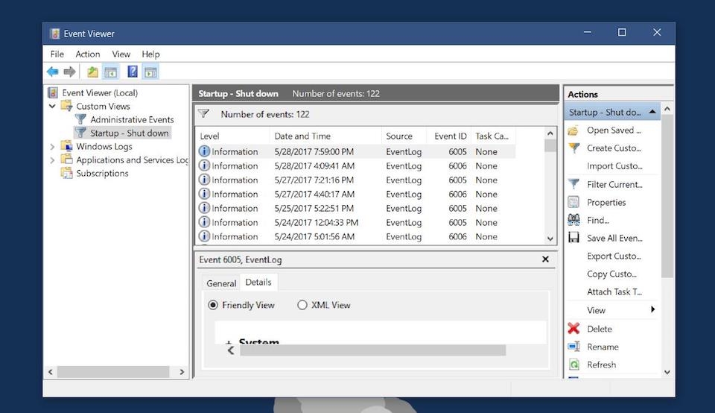
Task: Click the Back arrow toolbar icon
Action: (52, 72)
